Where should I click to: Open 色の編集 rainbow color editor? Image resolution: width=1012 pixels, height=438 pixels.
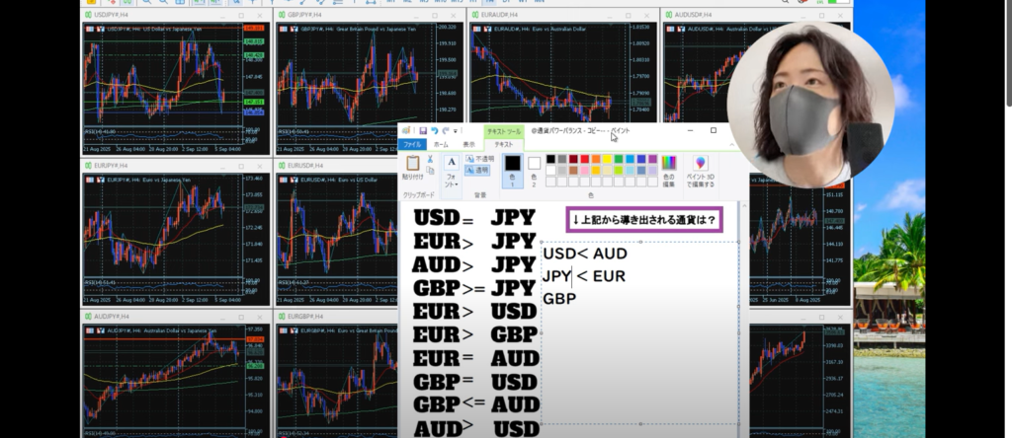pyautogui.click(x=669, y=163)
